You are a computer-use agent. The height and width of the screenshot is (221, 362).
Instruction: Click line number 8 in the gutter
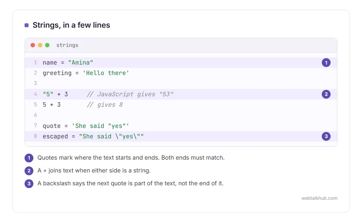point(35,136)
